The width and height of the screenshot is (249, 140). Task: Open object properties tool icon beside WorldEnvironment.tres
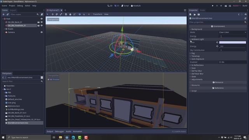245,18
